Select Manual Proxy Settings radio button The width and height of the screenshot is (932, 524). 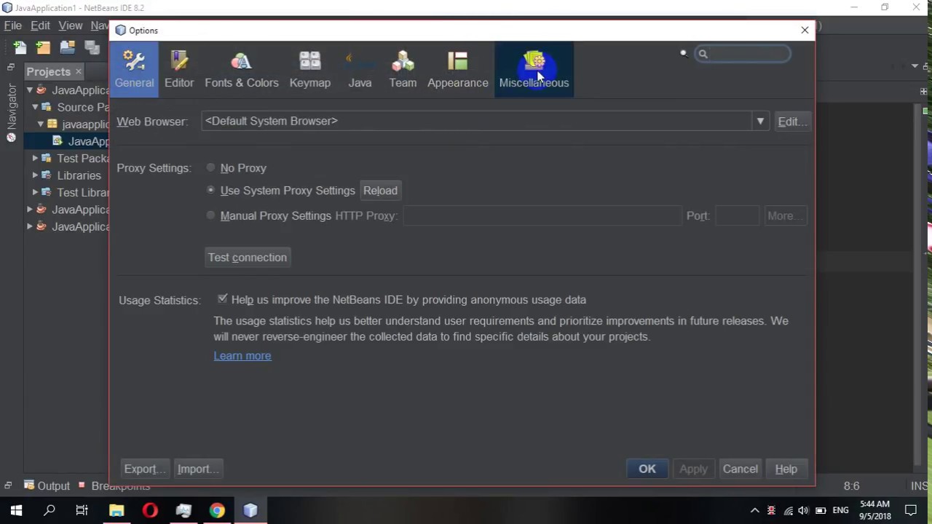click(x=211, y=216)
